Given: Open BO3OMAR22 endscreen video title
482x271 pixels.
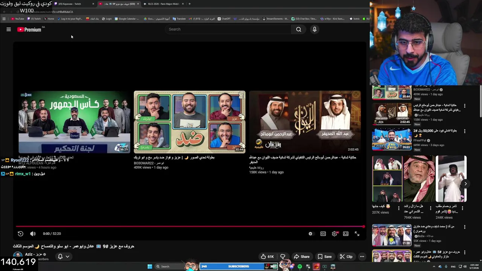Looking at the screenshot, I should (174, 157).
